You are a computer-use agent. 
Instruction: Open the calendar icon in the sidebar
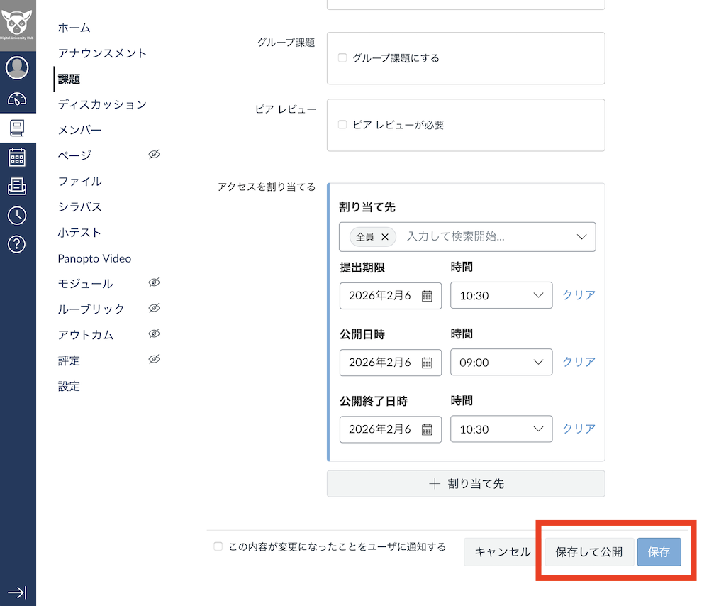(17, 157)
